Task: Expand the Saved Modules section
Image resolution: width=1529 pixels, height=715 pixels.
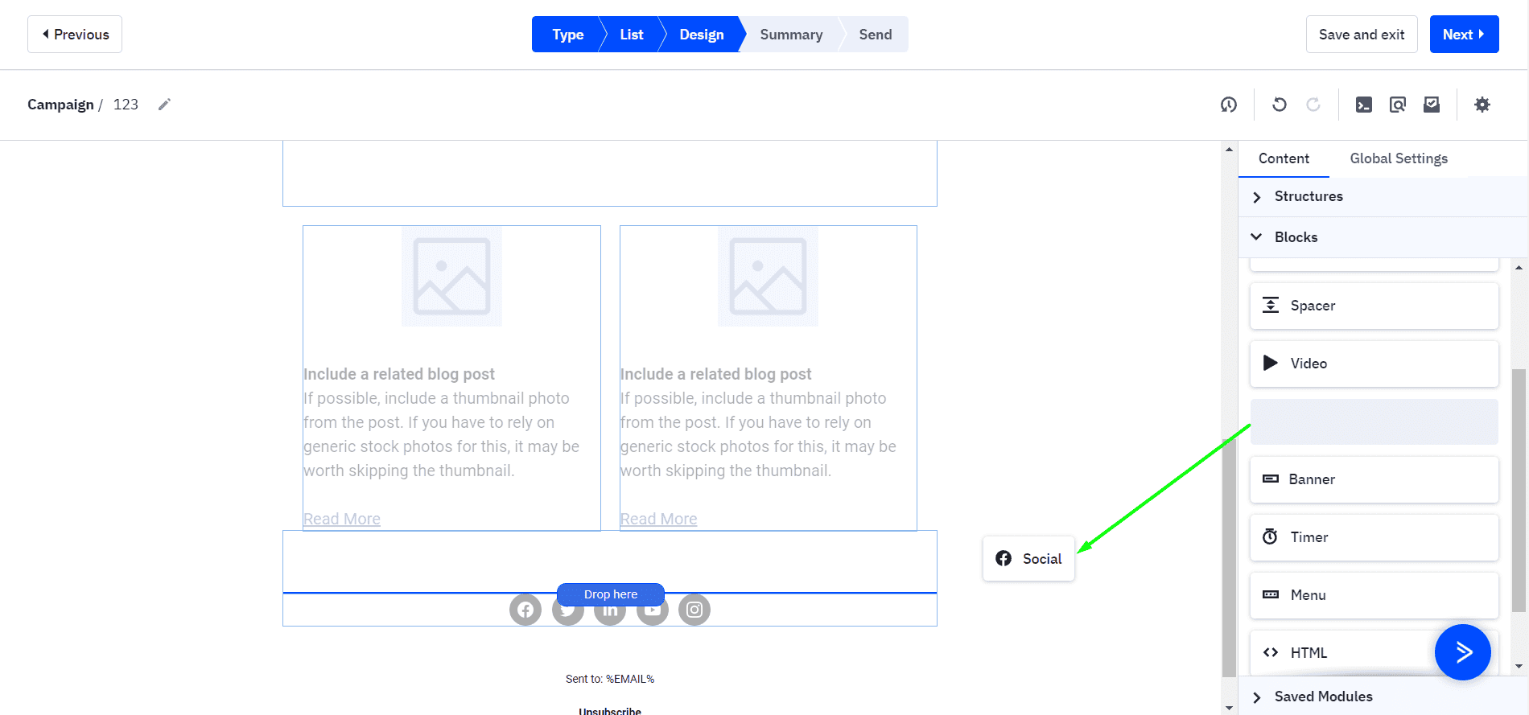Action: 1323,697
